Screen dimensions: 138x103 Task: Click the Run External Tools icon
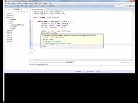tap(30, 6)
